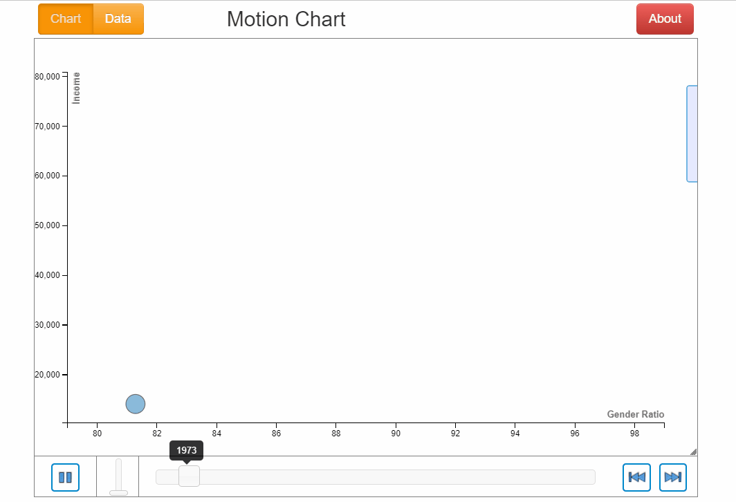This screenshot has width=736, height=502.
Task: Expand the collapsed side panel on right edge
Action: click(x=692, y=133)
